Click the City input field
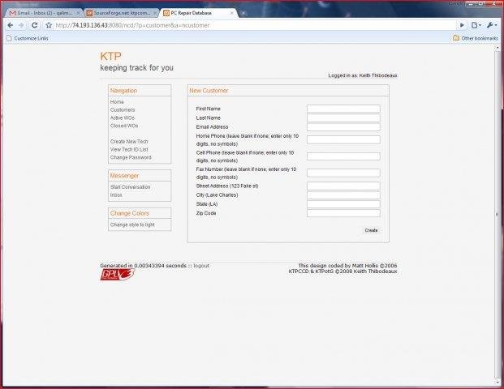Screen dimensions: 504x389 point(343,195)
